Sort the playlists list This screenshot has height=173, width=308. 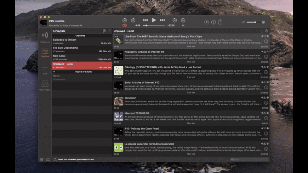(104, 31)
